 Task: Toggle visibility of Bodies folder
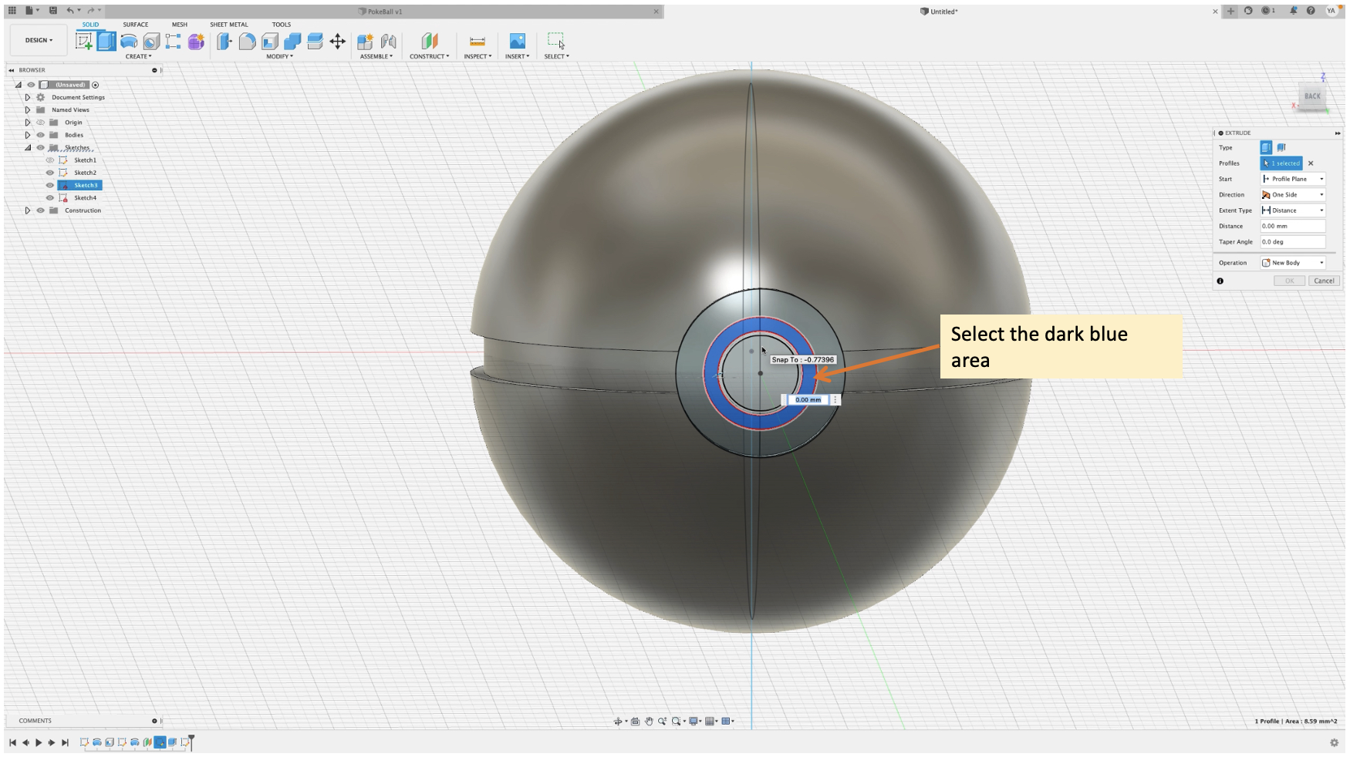click(x=41, y=135)
